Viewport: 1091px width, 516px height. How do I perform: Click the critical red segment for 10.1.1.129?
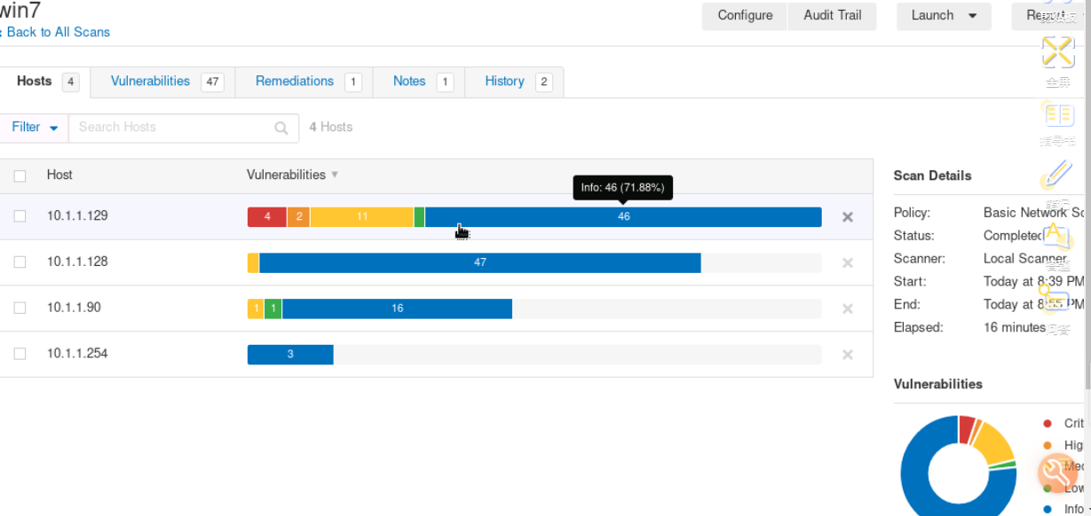pyautogui.click(x=267, y=217)
